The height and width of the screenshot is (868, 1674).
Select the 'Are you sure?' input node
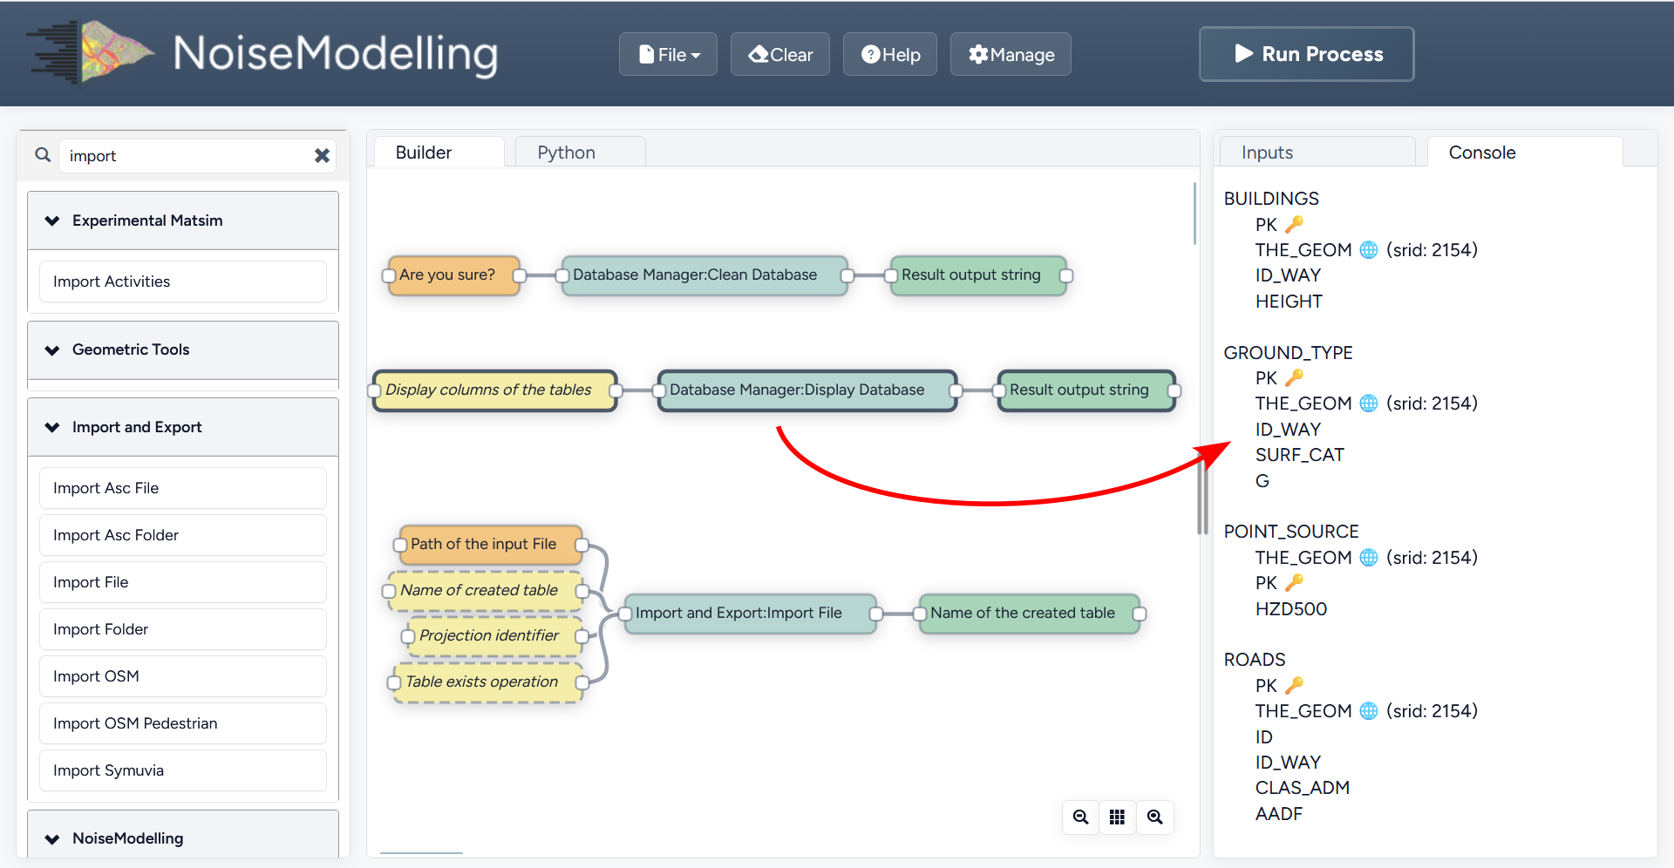pyautogui.click(x=453, y=275)
